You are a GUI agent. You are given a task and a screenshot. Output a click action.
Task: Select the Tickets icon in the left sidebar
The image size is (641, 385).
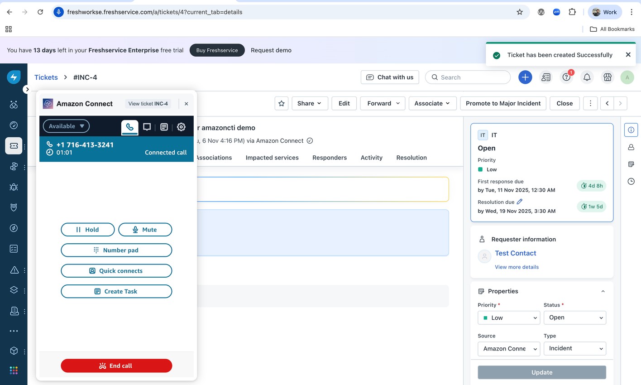[x=14, y=146]
